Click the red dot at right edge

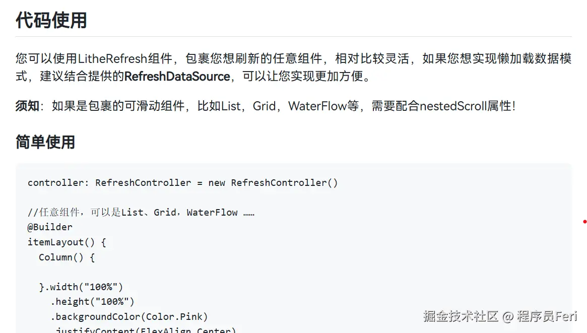click(x=585, y=222)
